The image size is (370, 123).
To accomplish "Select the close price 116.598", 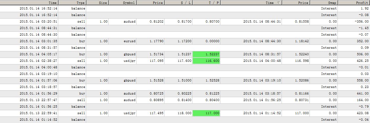I will pos(302,61).
